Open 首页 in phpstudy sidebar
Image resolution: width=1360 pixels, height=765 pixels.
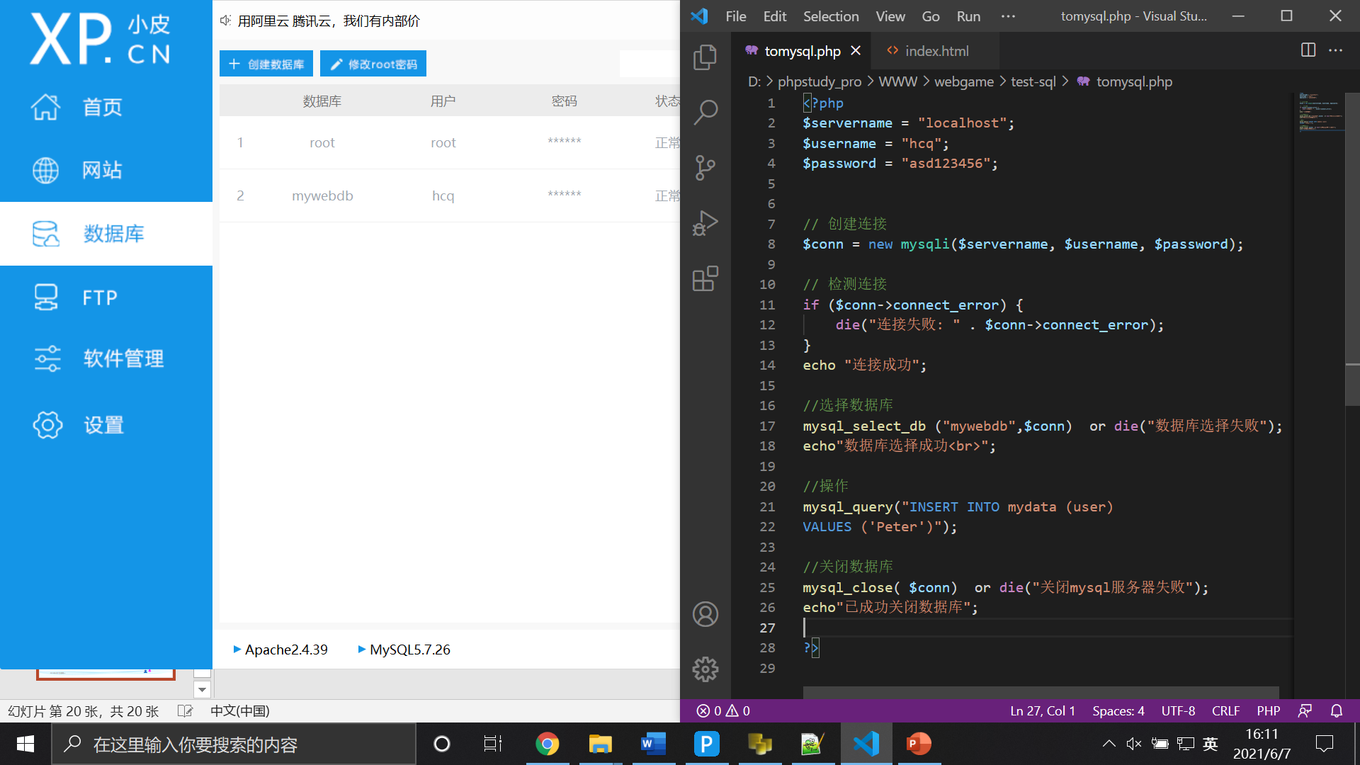(x=106, y=107)
